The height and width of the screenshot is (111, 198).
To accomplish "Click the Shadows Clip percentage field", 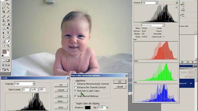I will [x=102, y=108].
